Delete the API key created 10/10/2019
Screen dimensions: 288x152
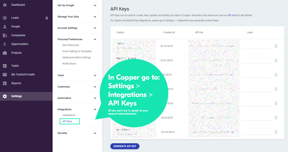[x=276, y=132]
